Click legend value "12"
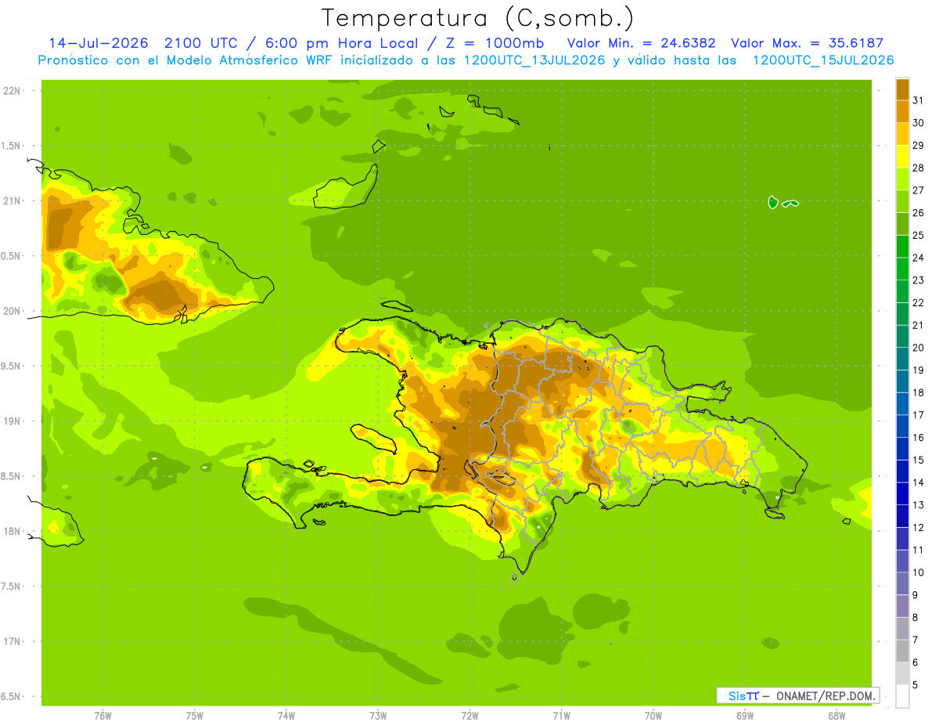 [x=919, y=528]
